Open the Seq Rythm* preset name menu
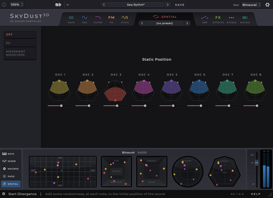This screenshot has height=198, width=273. 136,5
